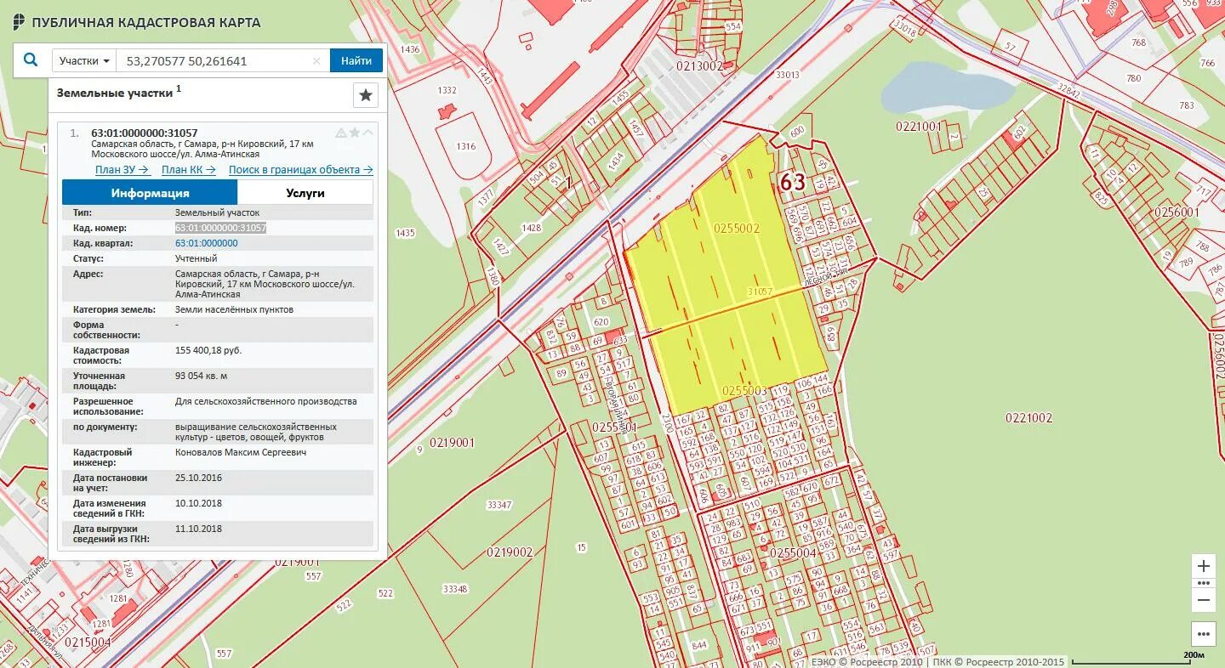1225x668 pixels.
Task: Select the Информация tab
Action: pyautogui.click(x=150, y=193)
